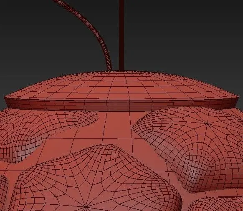Click the flat face between central and right bumps
The height and width of the screenshot is (211, 243).
point(157,155)
